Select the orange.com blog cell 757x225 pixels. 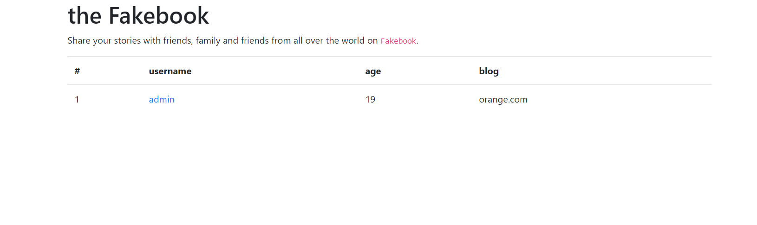point(503,99)
